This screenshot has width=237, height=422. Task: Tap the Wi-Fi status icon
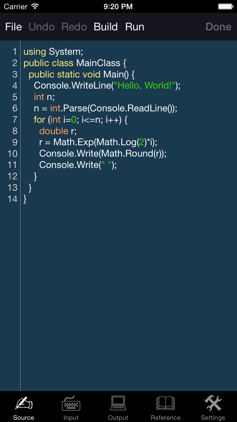(x=35, y=7)
